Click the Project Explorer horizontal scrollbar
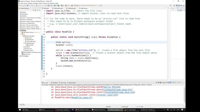Screen dimensions: 200x112 click(22, 105)
